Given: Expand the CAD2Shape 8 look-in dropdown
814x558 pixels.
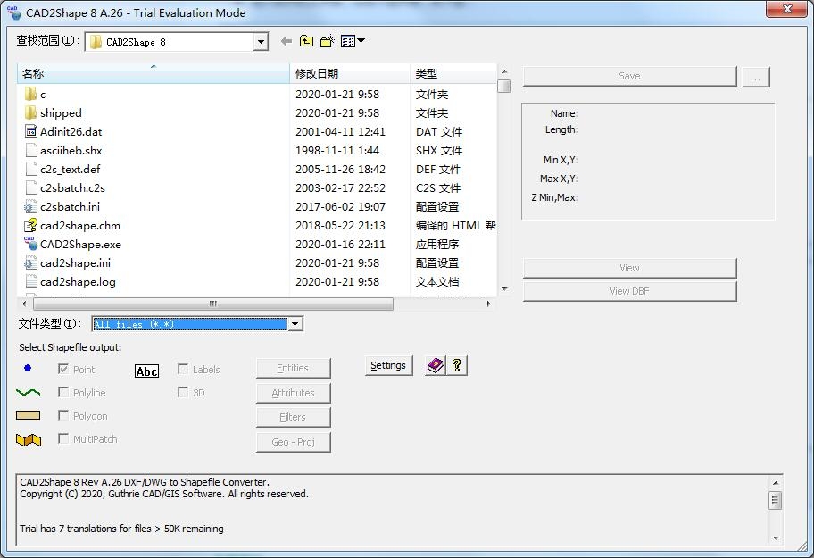Looking at the screenshot, I should click(x=262, y=42).
